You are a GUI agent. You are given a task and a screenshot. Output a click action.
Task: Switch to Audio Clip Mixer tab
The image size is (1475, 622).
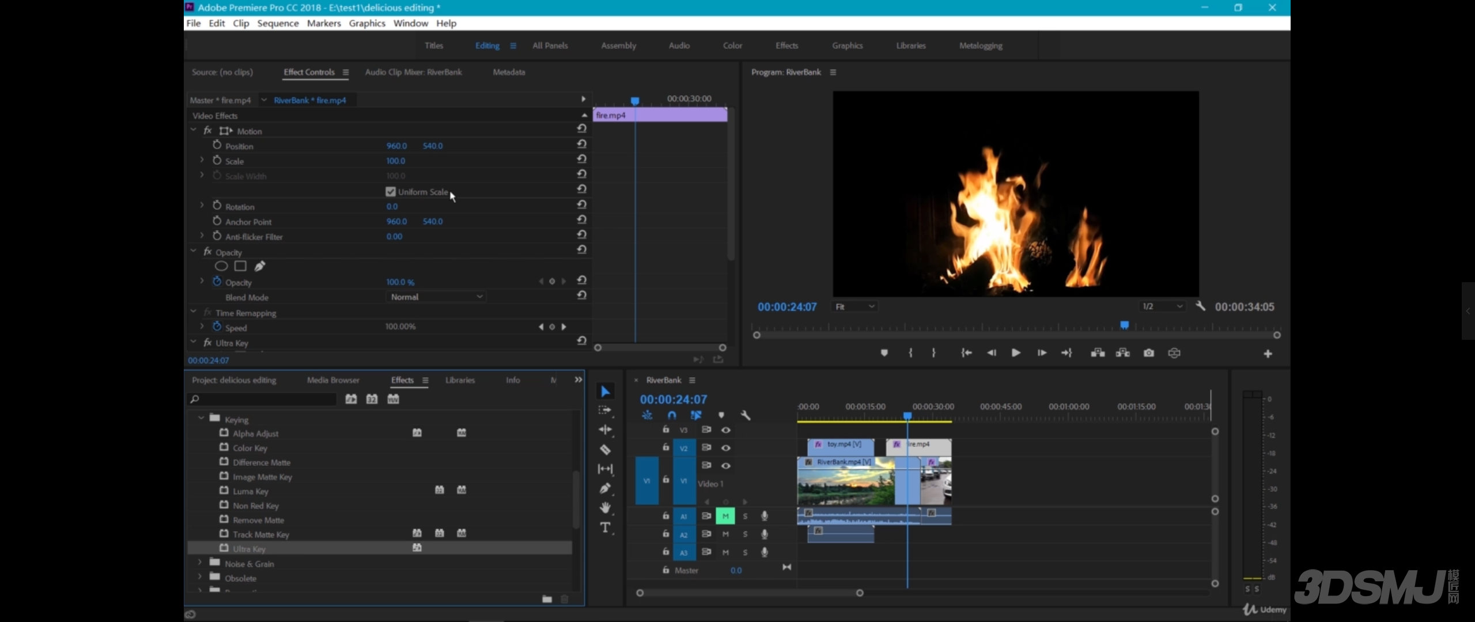413,72
